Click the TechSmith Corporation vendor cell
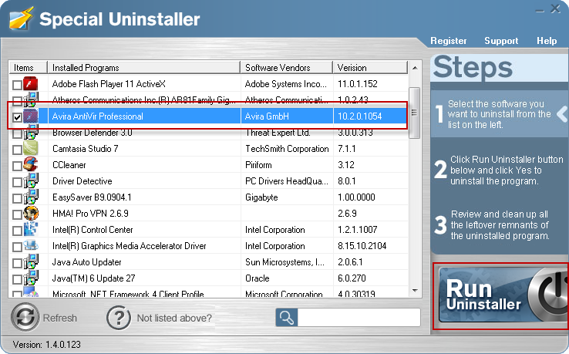 (x=287, y=149)
